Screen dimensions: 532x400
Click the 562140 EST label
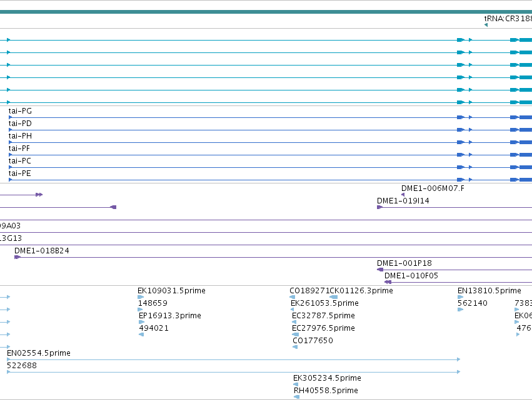pyautogui.click(x=472, y=303)
